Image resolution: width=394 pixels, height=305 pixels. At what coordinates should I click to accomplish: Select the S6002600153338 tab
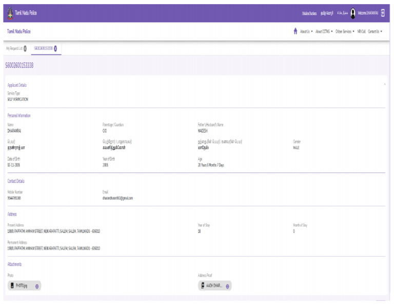pos(44,48)
